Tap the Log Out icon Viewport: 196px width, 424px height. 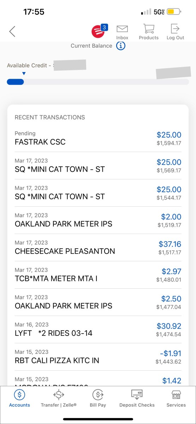coord(175,29)
